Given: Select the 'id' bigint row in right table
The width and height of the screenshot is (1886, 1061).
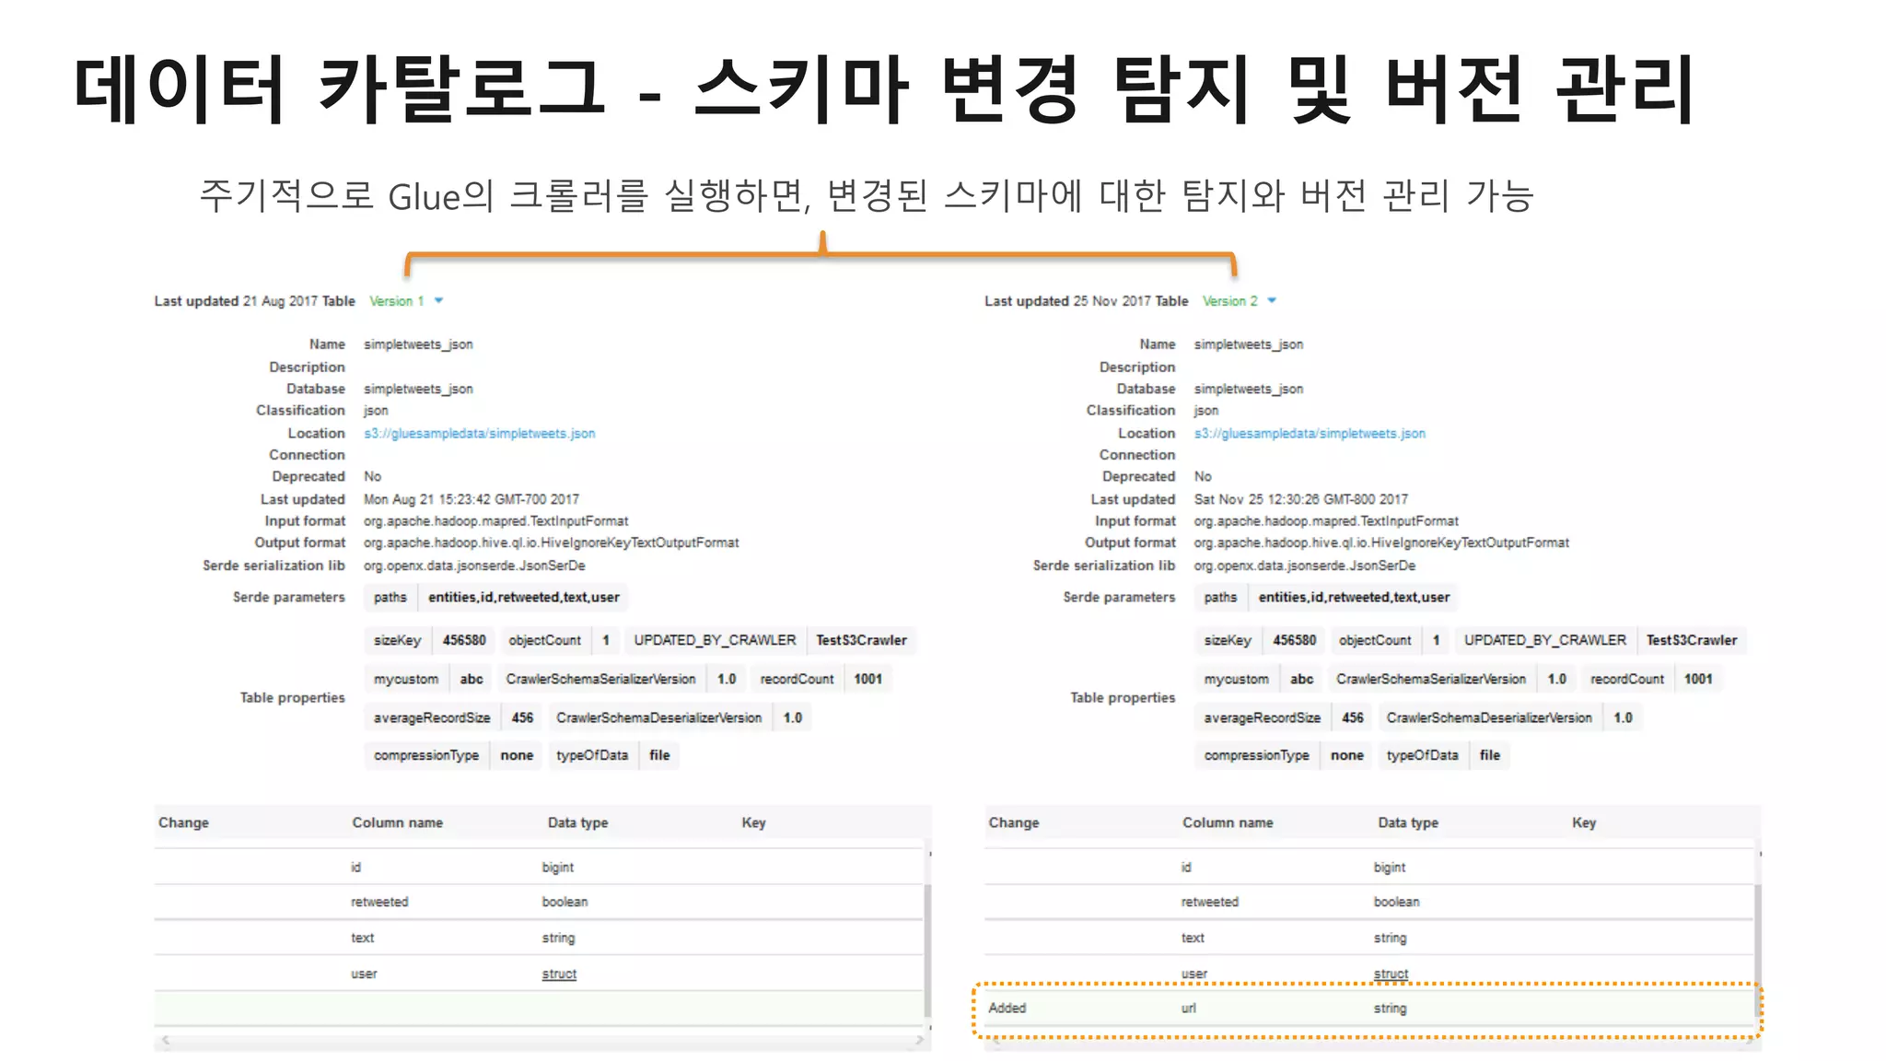Looking at the screenshot, I should pos(1368,867).
